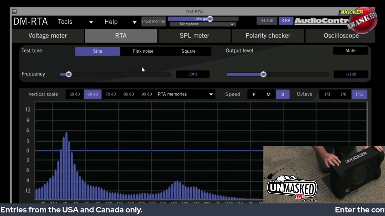Set vertical scale to 50 dB

coord(75,94)
